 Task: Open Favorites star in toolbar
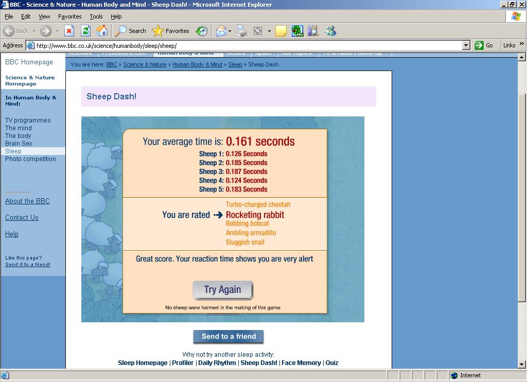[170, 31]
